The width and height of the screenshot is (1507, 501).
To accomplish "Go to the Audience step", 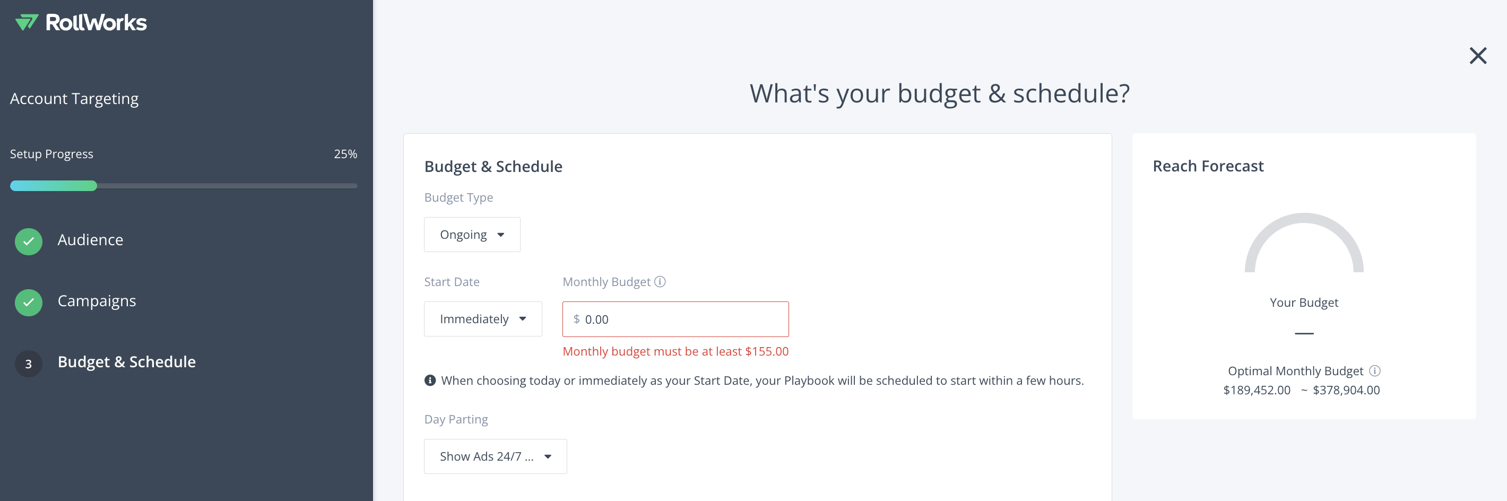I will [90, 240].
